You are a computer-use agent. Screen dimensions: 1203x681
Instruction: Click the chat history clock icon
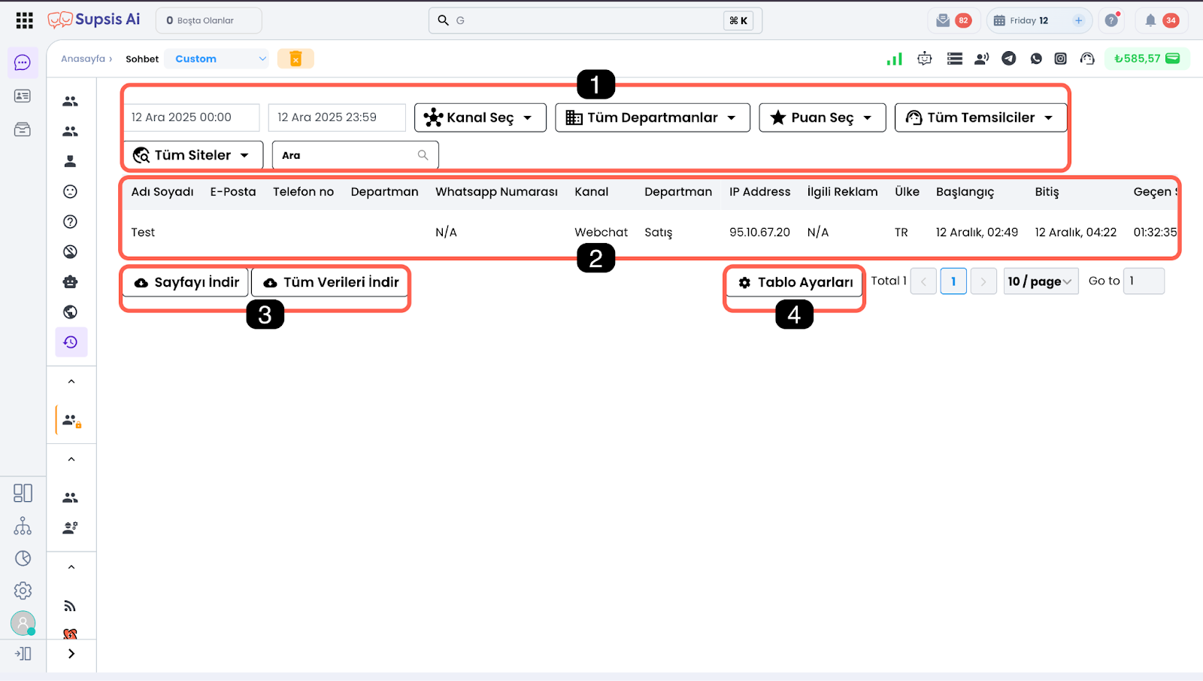coord(71,342)
